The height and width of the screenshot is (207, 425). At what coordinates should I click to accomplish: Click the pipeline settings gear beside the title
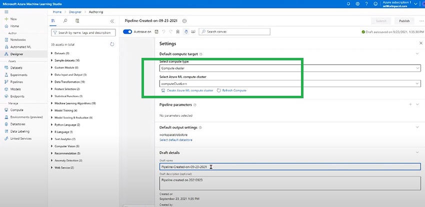184,21
